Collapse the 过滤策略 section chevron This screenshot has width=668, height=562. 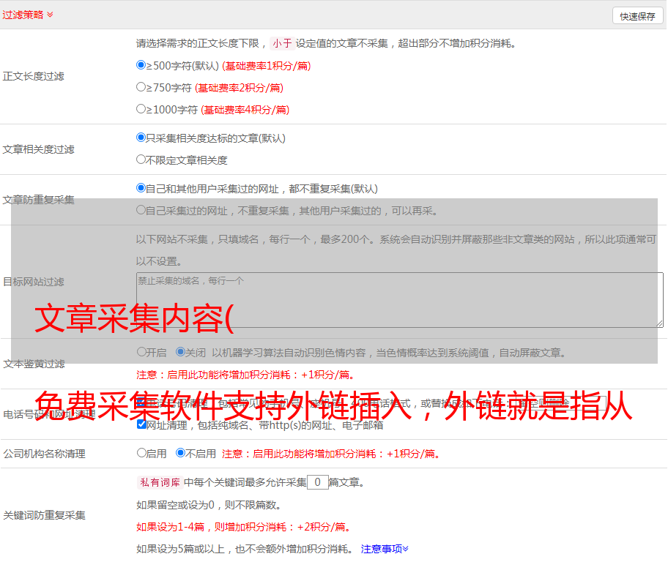point(50,15)
